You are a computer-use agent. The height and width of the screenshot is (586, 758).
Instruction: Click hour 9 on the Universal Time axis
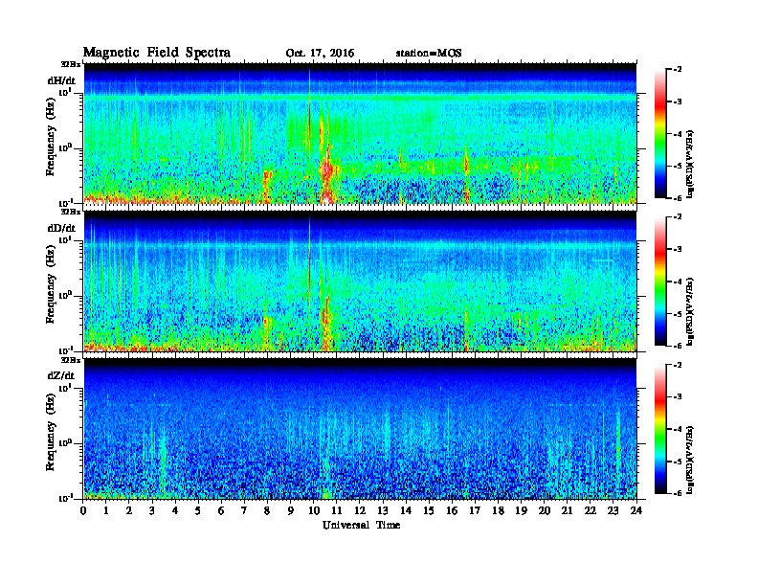[x=291, y=510]
